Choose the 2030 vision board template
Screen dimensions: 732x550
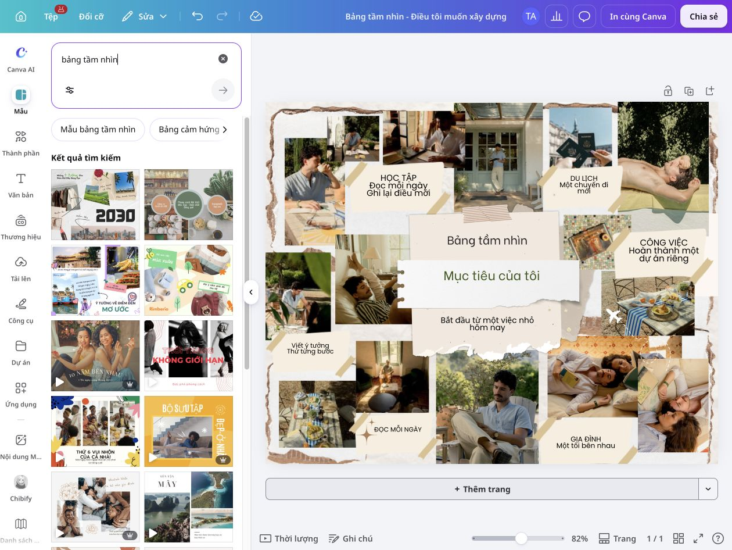[95, 205]
